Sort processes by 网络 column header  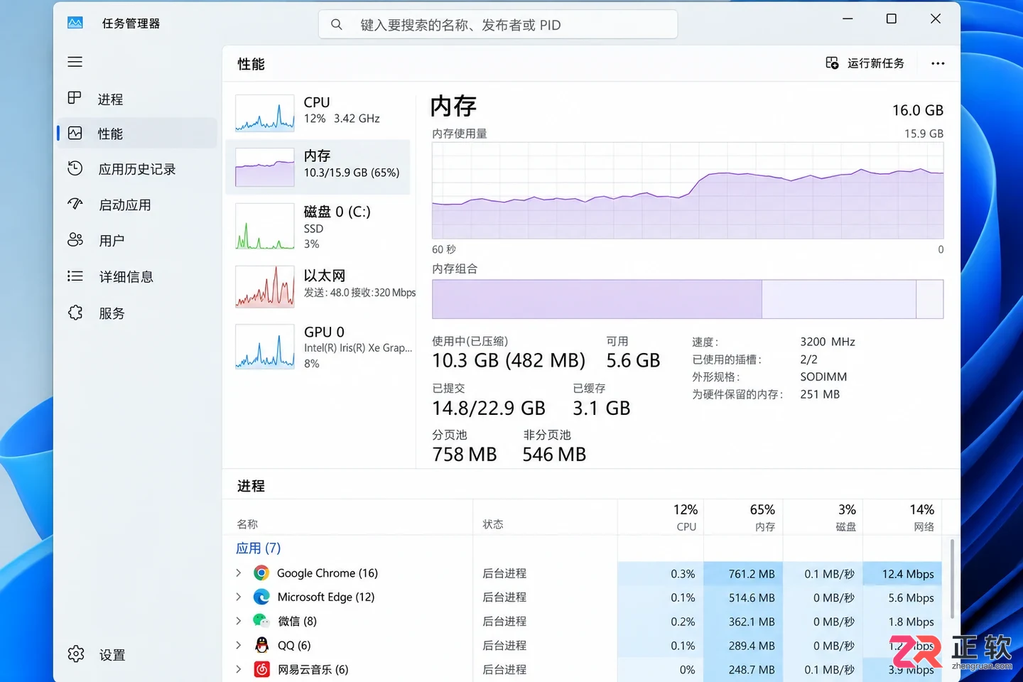[902, 517]
